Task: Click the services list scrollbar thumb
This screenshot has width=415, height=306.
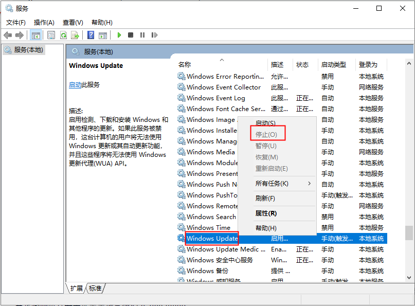Action: pyautogui.click(x=409, y=232)
